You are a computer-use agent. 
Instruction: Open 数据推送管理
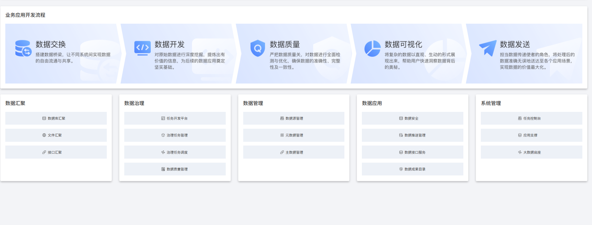click(x=412, y=135)
